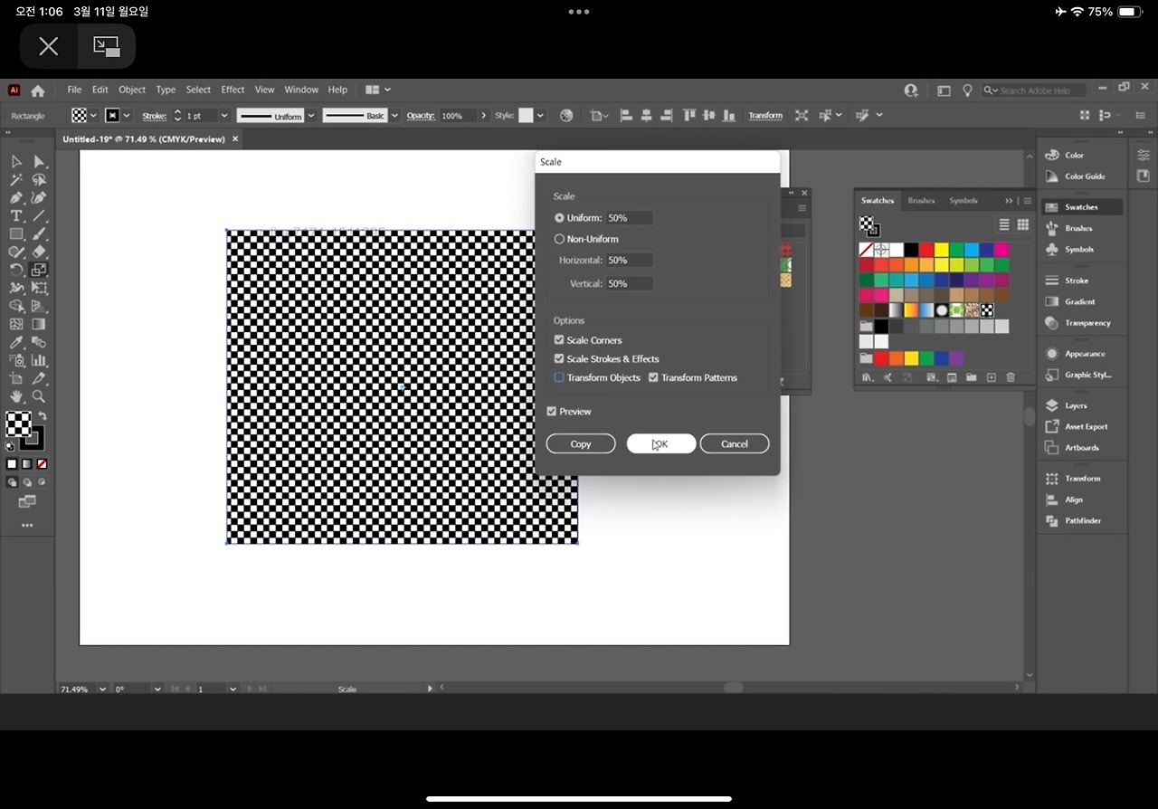Click Copy in Scale dialog
This screenshot has height=809, width=1158.
click(581, 443)
